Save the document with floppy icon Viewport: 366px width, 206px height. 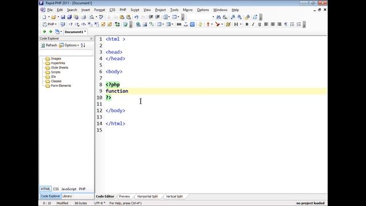tap(63, 17)
